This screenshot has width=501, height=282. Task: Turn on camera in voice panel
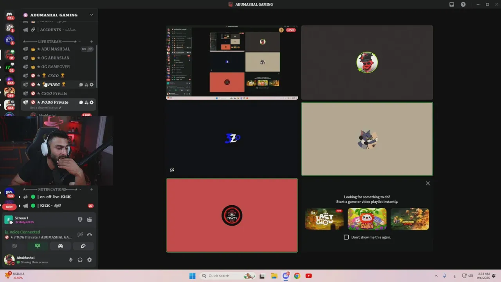(x=15, y=246)
